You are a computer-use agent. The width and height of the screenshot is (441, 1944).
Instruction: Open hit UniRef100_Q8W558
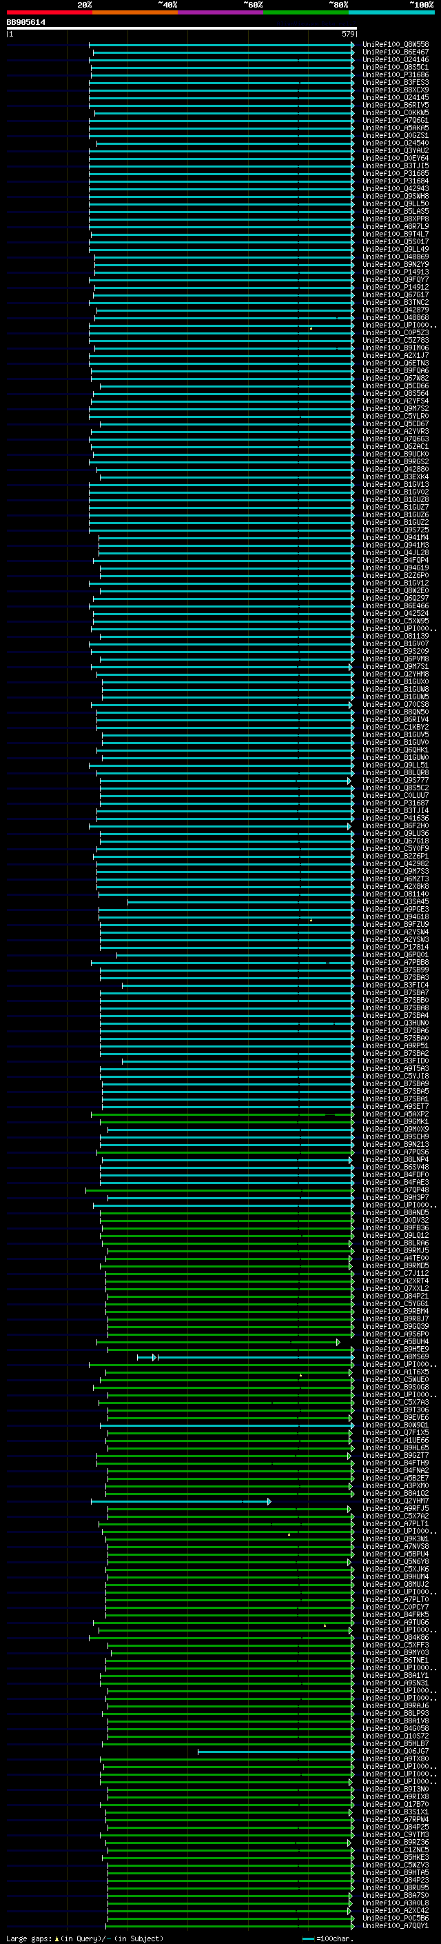395,45
